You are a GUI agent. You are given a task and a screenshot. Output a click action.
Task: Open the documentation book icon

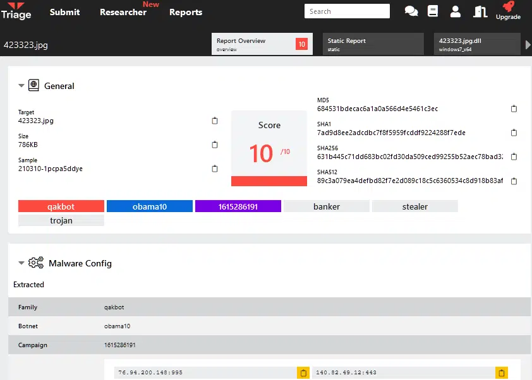pyautogui.click(x=433, y=11)
